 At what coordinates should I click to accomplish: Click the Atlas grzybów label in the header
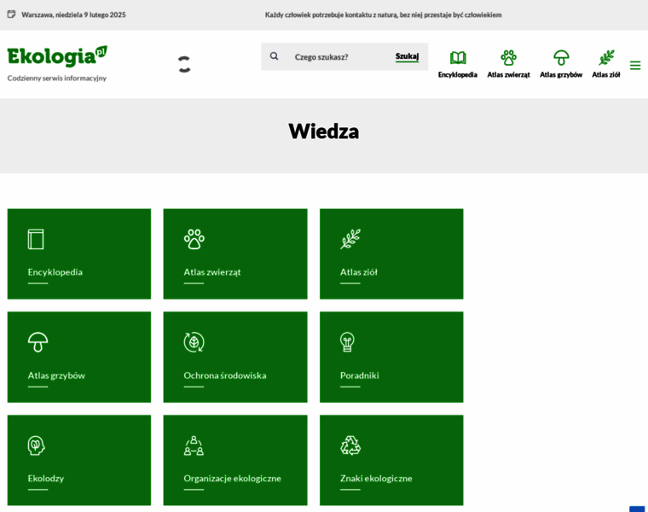(561, 75)
